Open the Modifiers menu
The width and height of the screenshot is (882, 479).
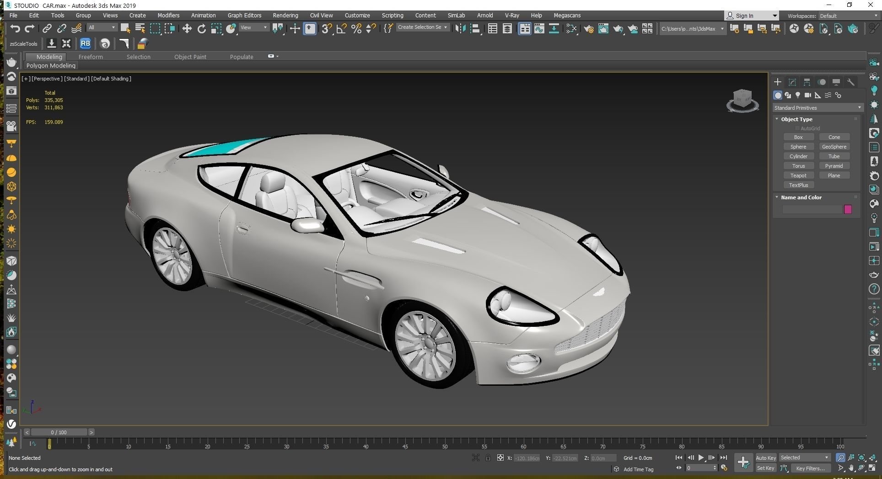click(x=168, y=15)
